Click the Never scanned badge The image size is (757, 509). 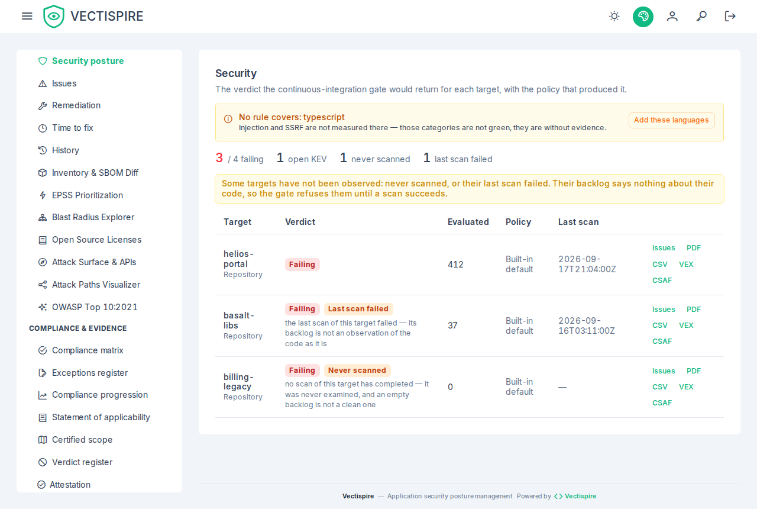click(357, 371)
